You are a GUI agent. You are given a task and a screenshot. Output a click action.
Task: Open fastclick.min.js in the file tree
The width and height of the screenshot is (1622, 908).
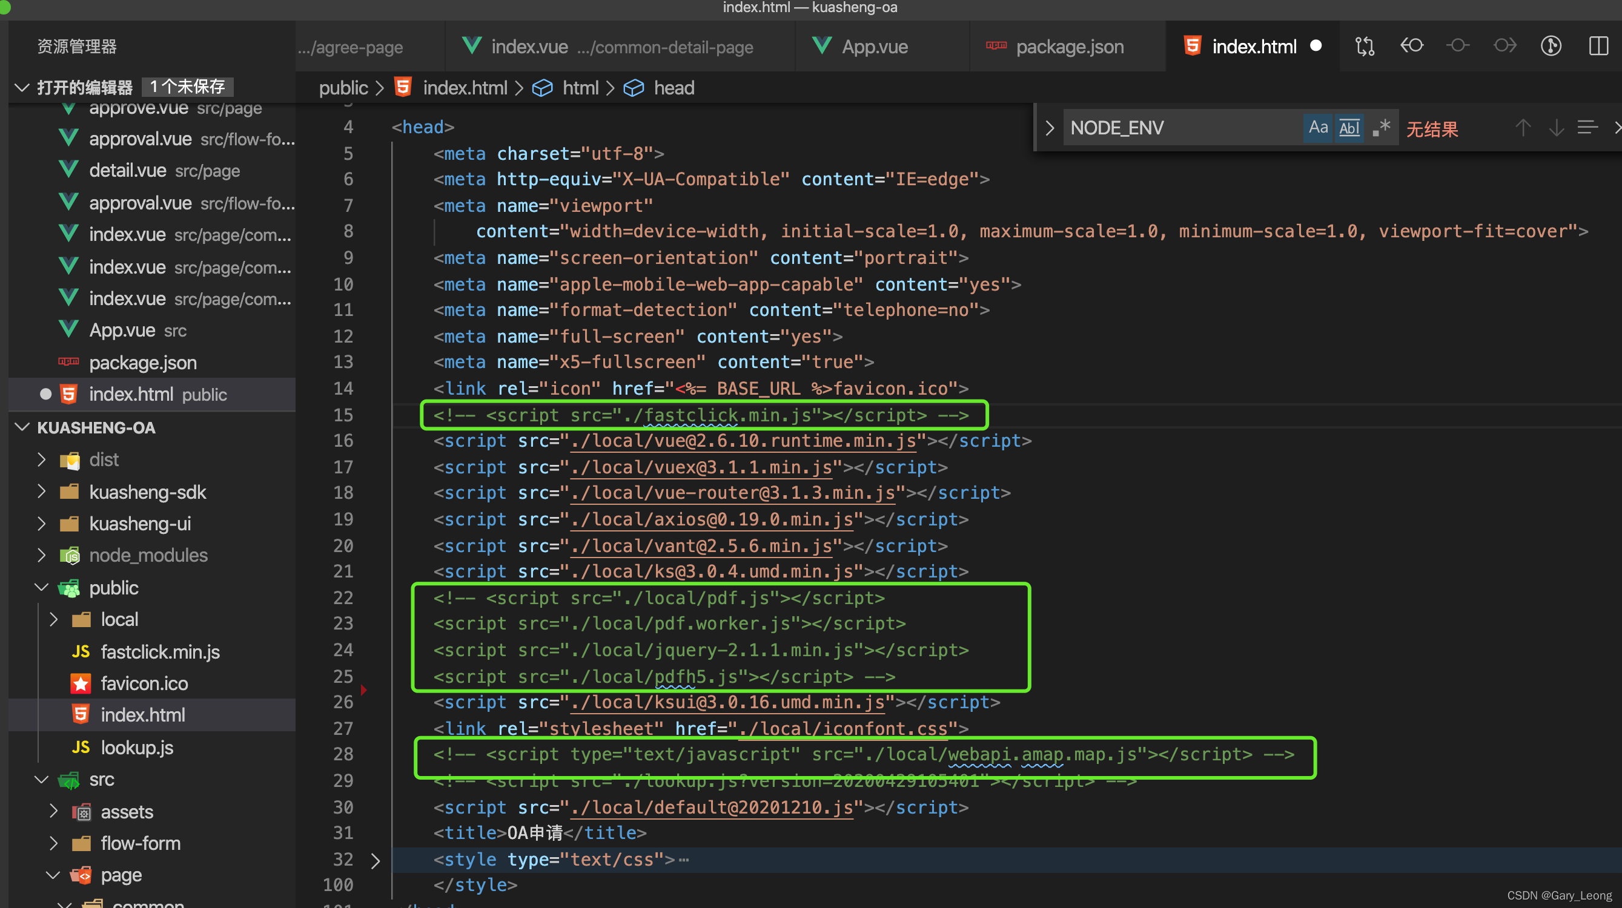click(160, 651)
